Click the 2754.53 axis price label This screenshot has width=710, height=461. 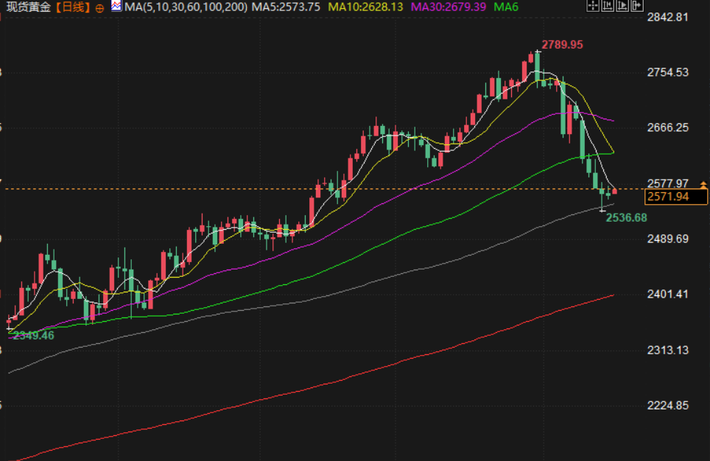point(667,72)
